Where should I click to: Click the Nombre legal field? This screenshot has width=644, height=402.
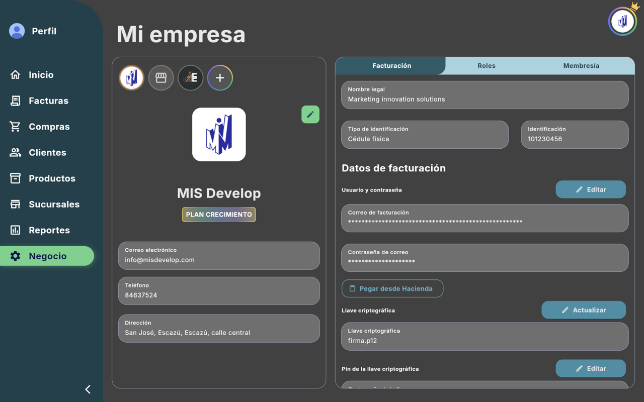pos(485,94)
